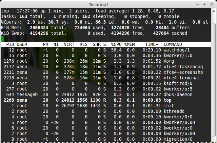This screenshot has height=143, width=217.
Task: Select the kworker/u:0 process name
Action: [x=178, y=128]
